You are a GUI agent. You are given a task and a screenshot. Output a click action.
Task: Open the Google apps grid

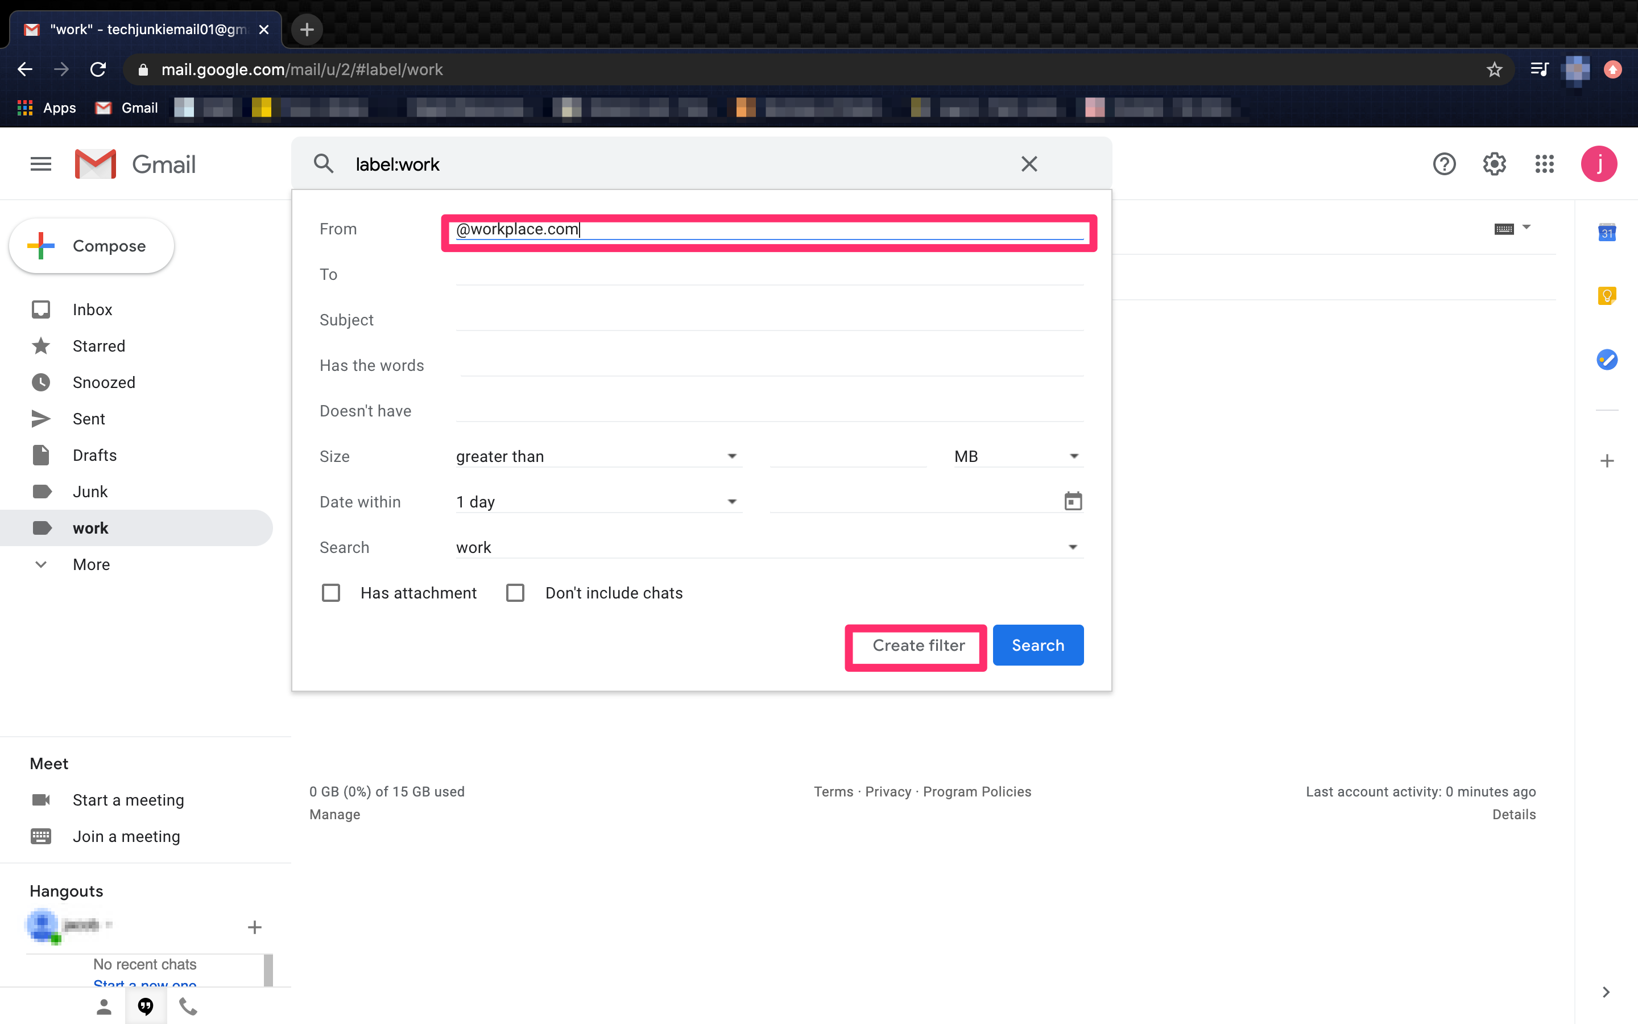[x=1544, y=164]
